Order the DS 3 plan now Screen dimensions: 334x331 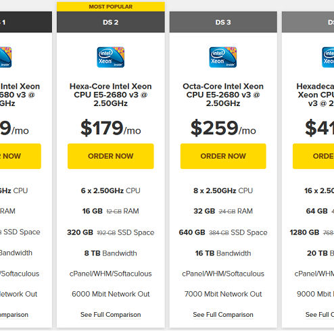(223, 156)
